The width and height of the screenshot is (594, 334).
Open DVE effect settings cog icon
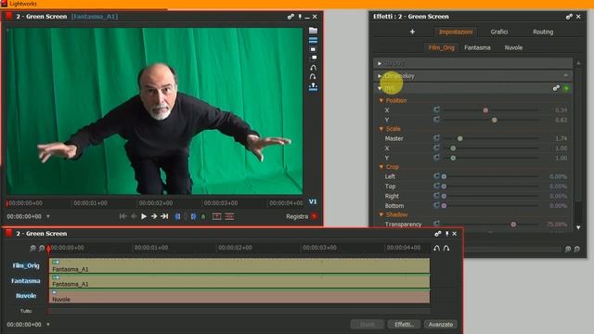[x=556, y=89]
